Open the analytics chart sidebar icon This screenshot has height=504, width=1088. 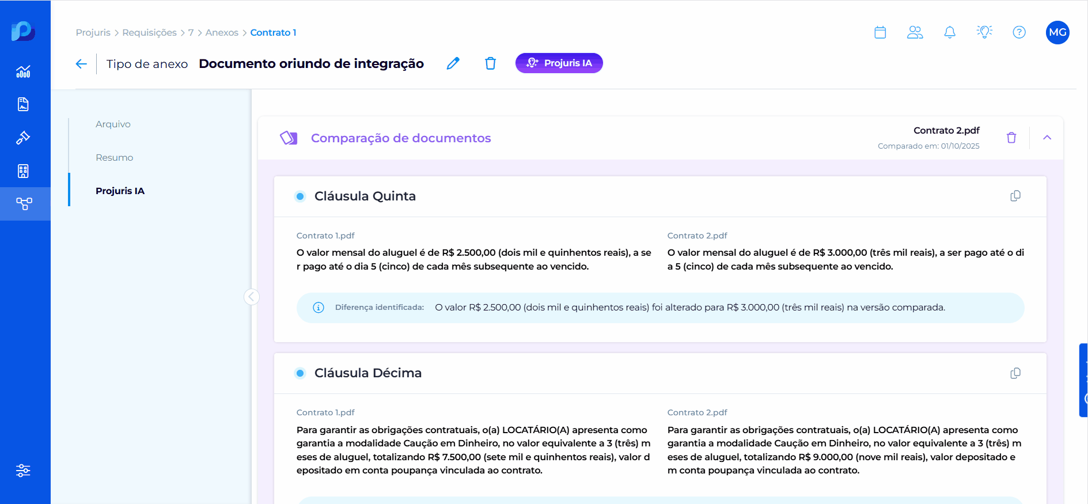click(23, 71)
